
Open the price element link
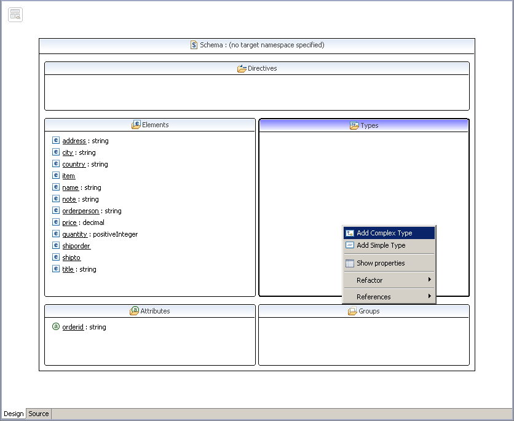70,222
